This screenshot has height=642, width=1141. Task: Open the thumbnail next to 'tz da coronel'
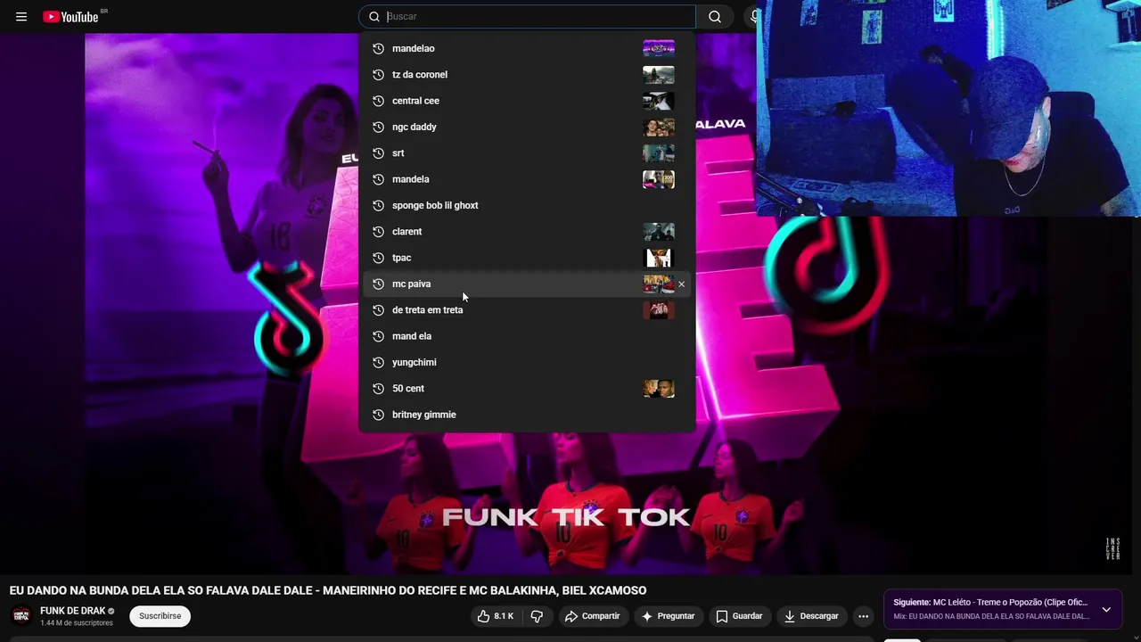[659, 75]
